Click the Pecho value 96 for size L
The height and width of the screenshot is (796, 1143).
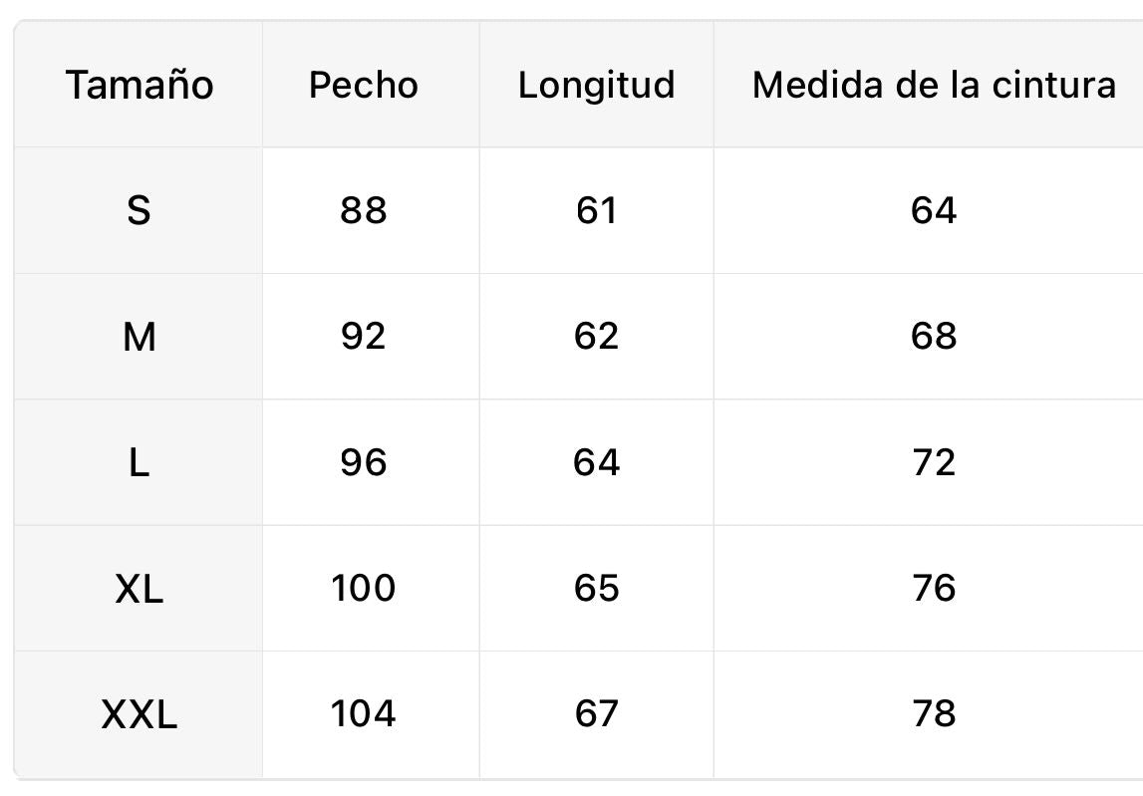click(x=363, y=462)
